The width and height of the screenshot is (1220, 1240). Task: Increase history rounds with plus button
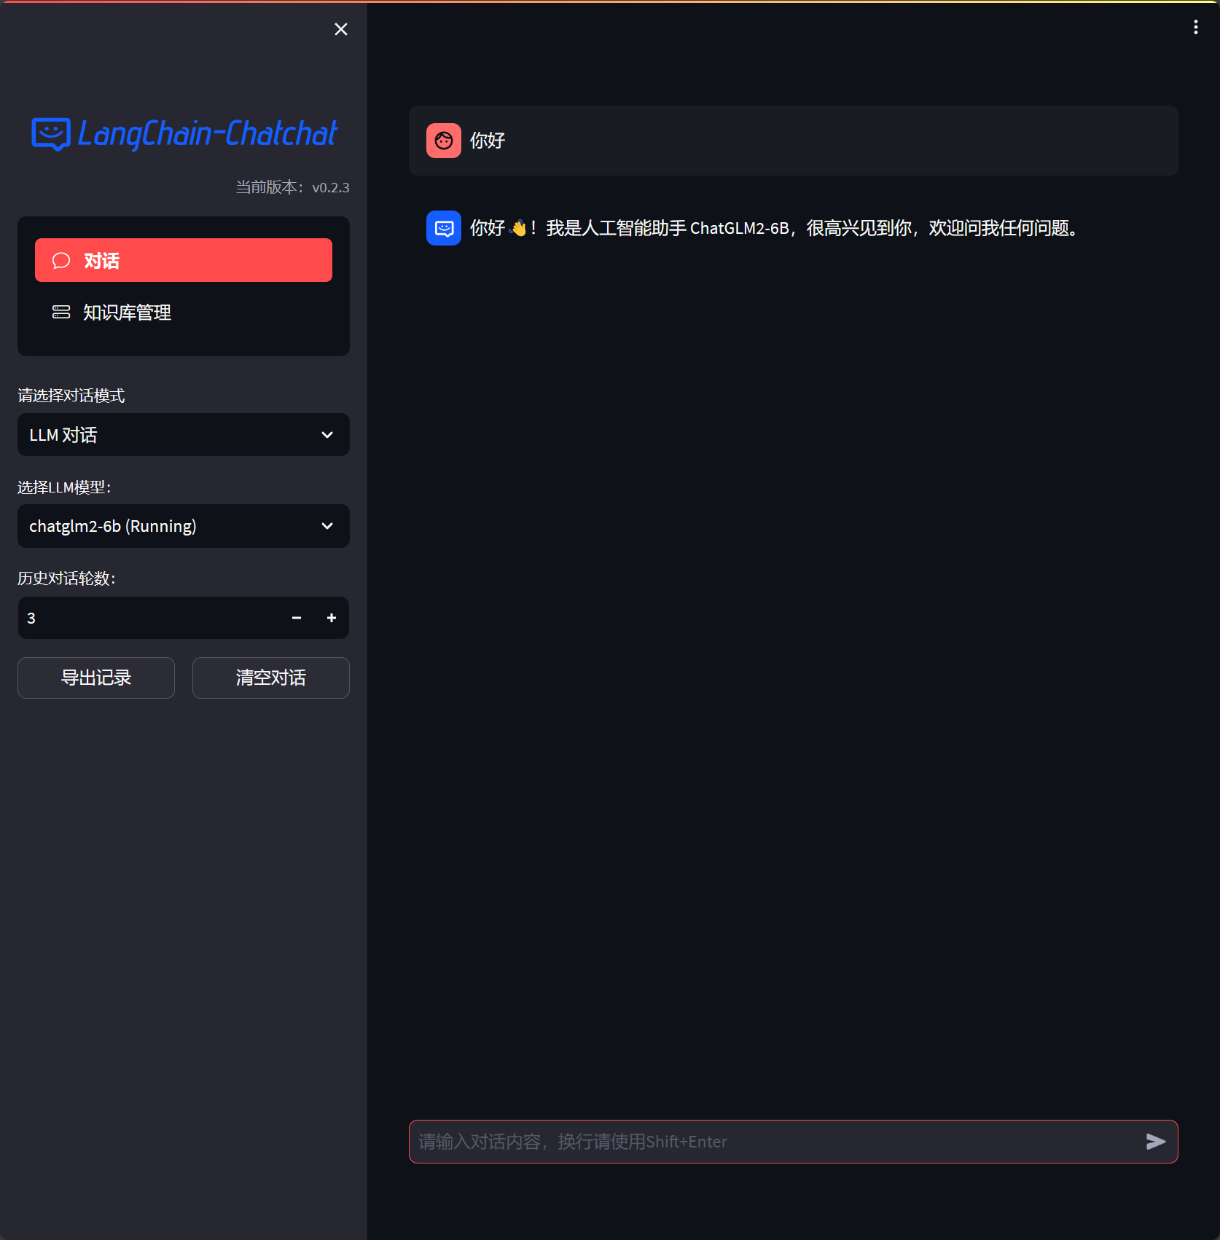pyautogui.click(x=332, y=618)
